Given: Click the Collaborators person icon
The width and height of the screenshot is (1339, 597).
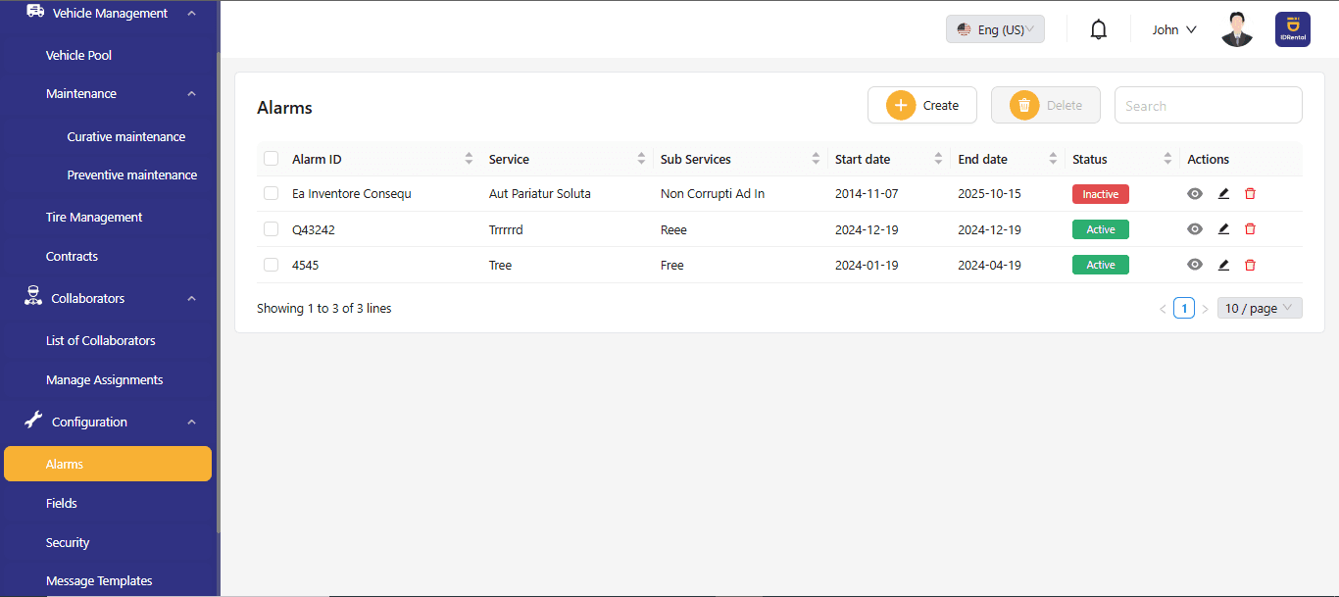Looking at the screenshot, I should coord(32,297).
